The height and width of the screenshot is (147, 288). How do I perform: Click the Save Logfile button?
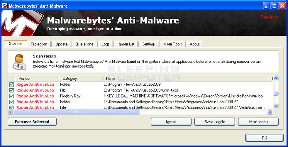tap(215, 122)
